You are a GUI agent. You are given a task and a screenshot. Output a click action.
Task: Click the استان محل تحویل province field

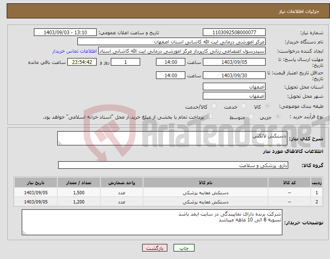[234, 86]
